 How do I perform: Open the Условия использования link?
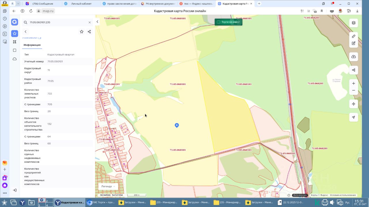343,195
